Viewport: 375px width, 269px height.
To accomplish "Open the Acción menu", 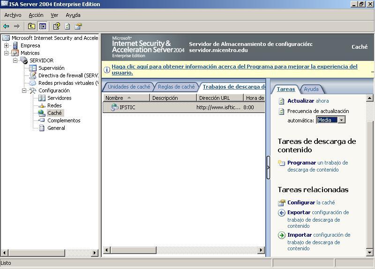I will [x=36, y=15].
